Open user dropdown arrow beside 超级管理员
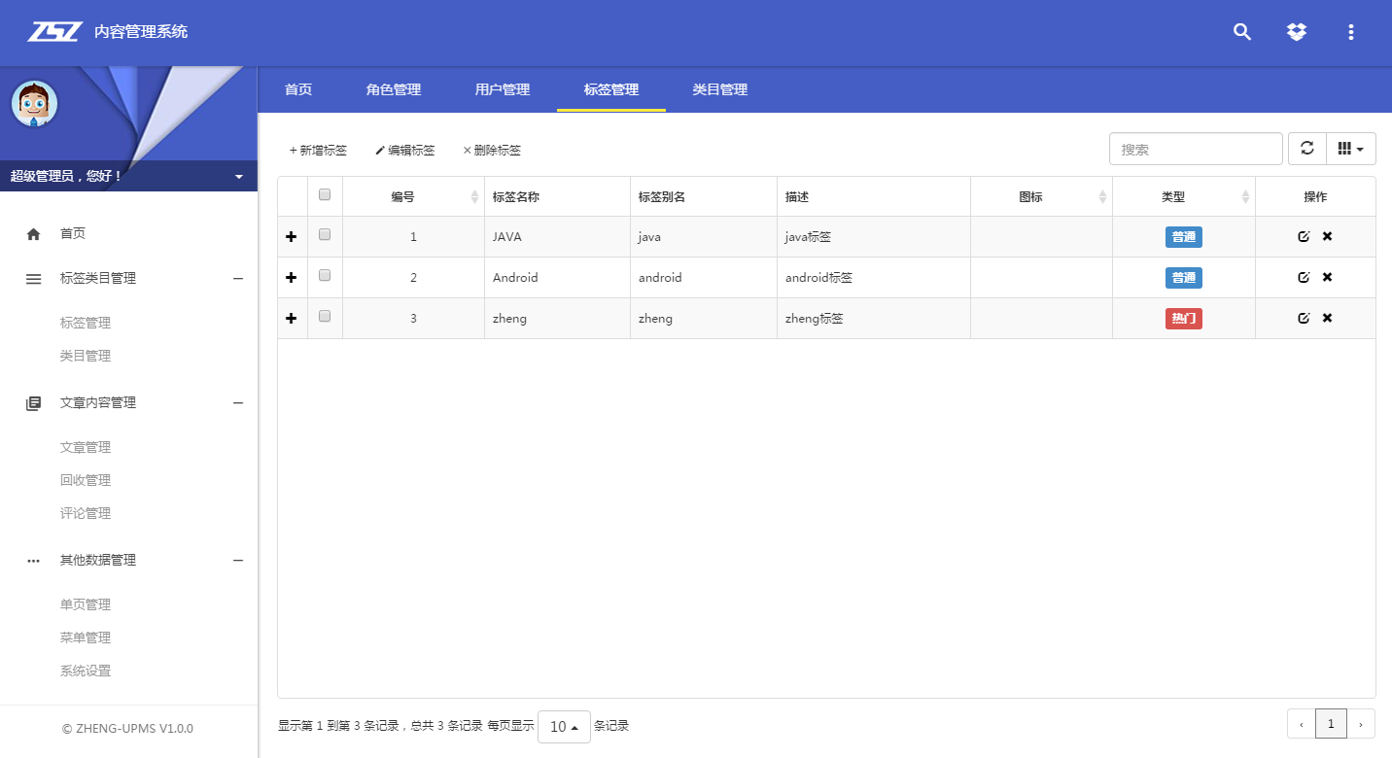The width and height of the screenshot is (1392, 758). tap(239, 177)
